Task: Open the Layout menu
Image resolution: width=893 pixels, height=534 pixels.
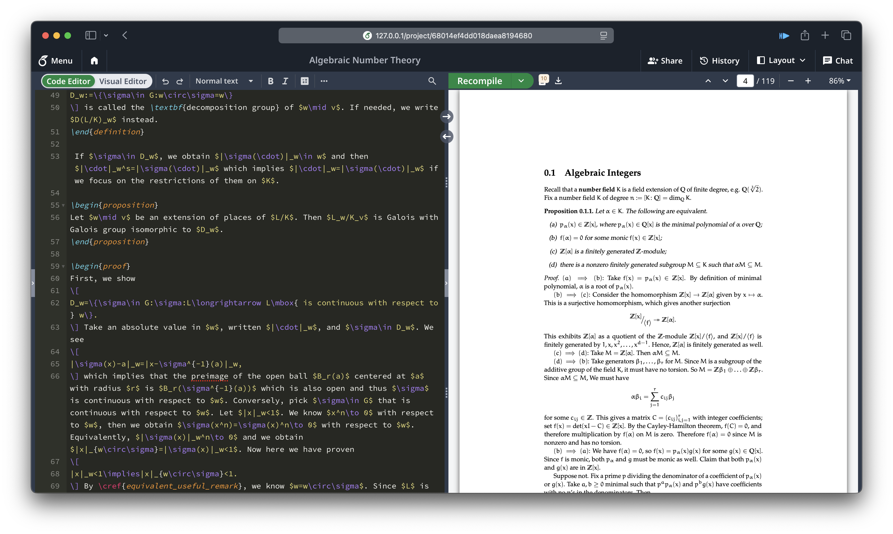Action: pos(781,61)
